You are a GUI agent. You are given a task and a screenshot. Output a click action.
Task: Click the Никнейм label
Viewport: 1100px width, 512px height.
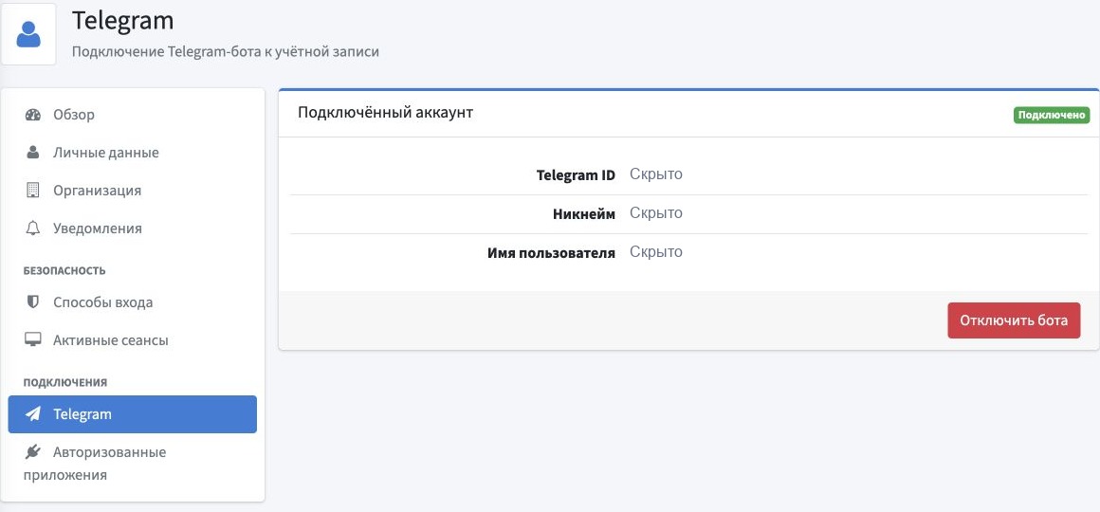click(584, 214)
